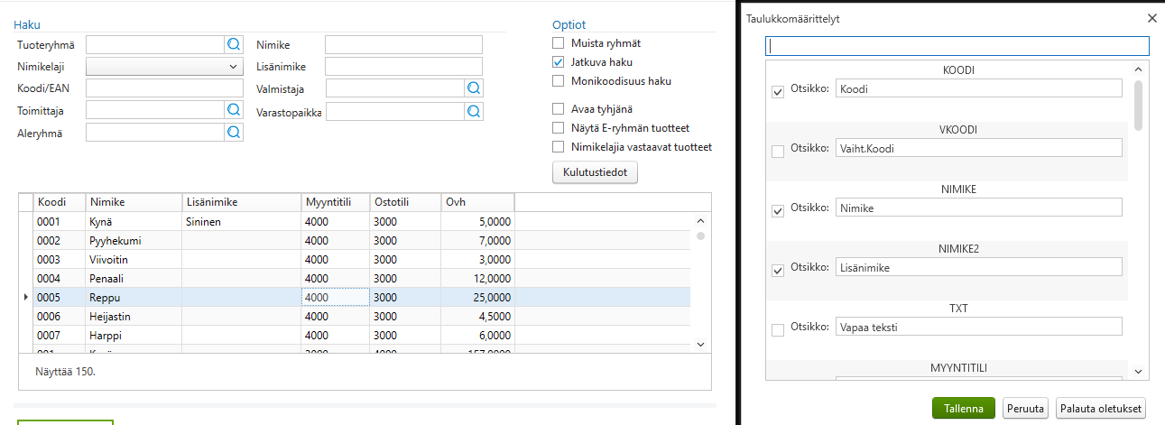
Task: Click Palauta oletukset button
Action: click(x=1101, y=409)
